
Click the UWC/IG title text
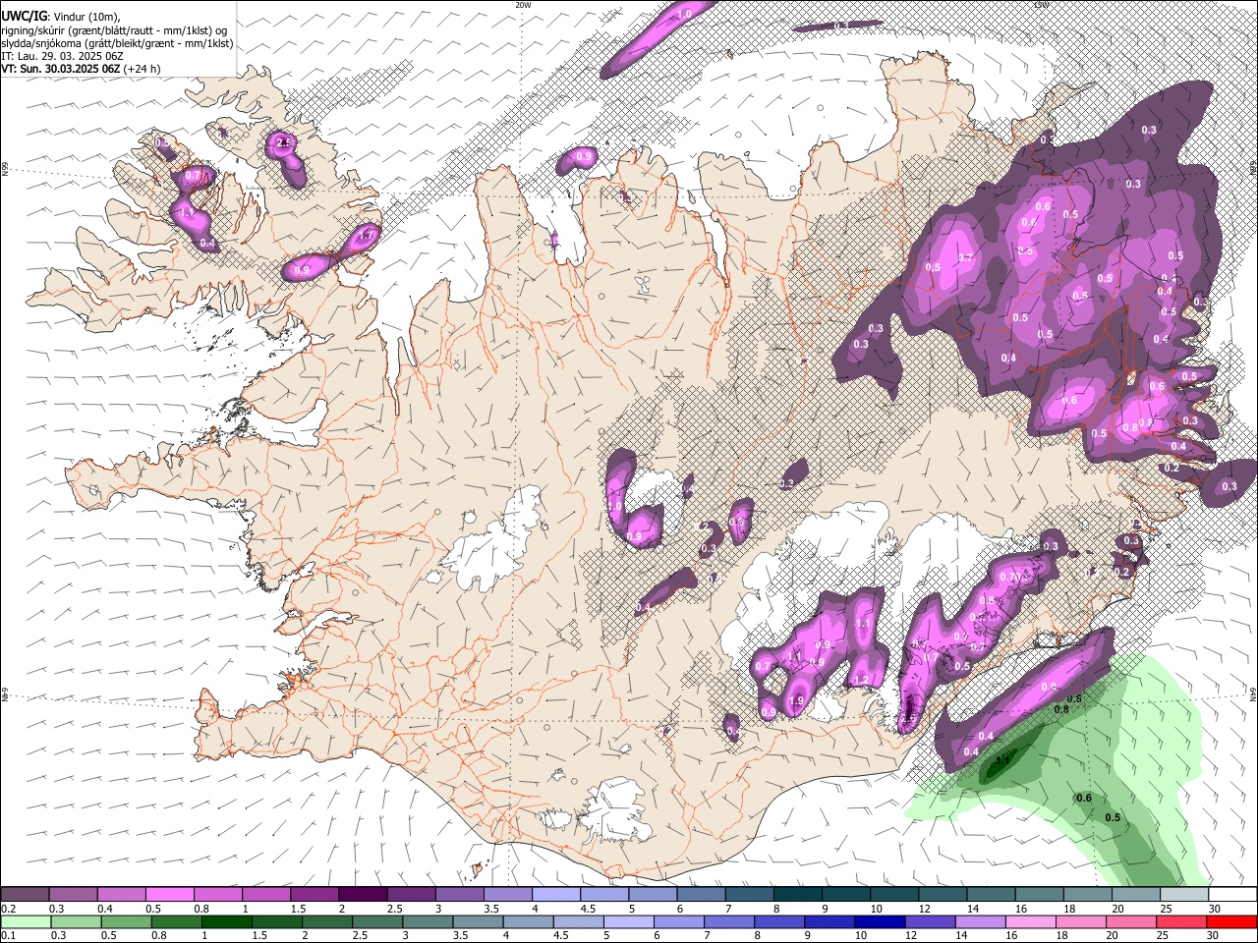[24, 15]
